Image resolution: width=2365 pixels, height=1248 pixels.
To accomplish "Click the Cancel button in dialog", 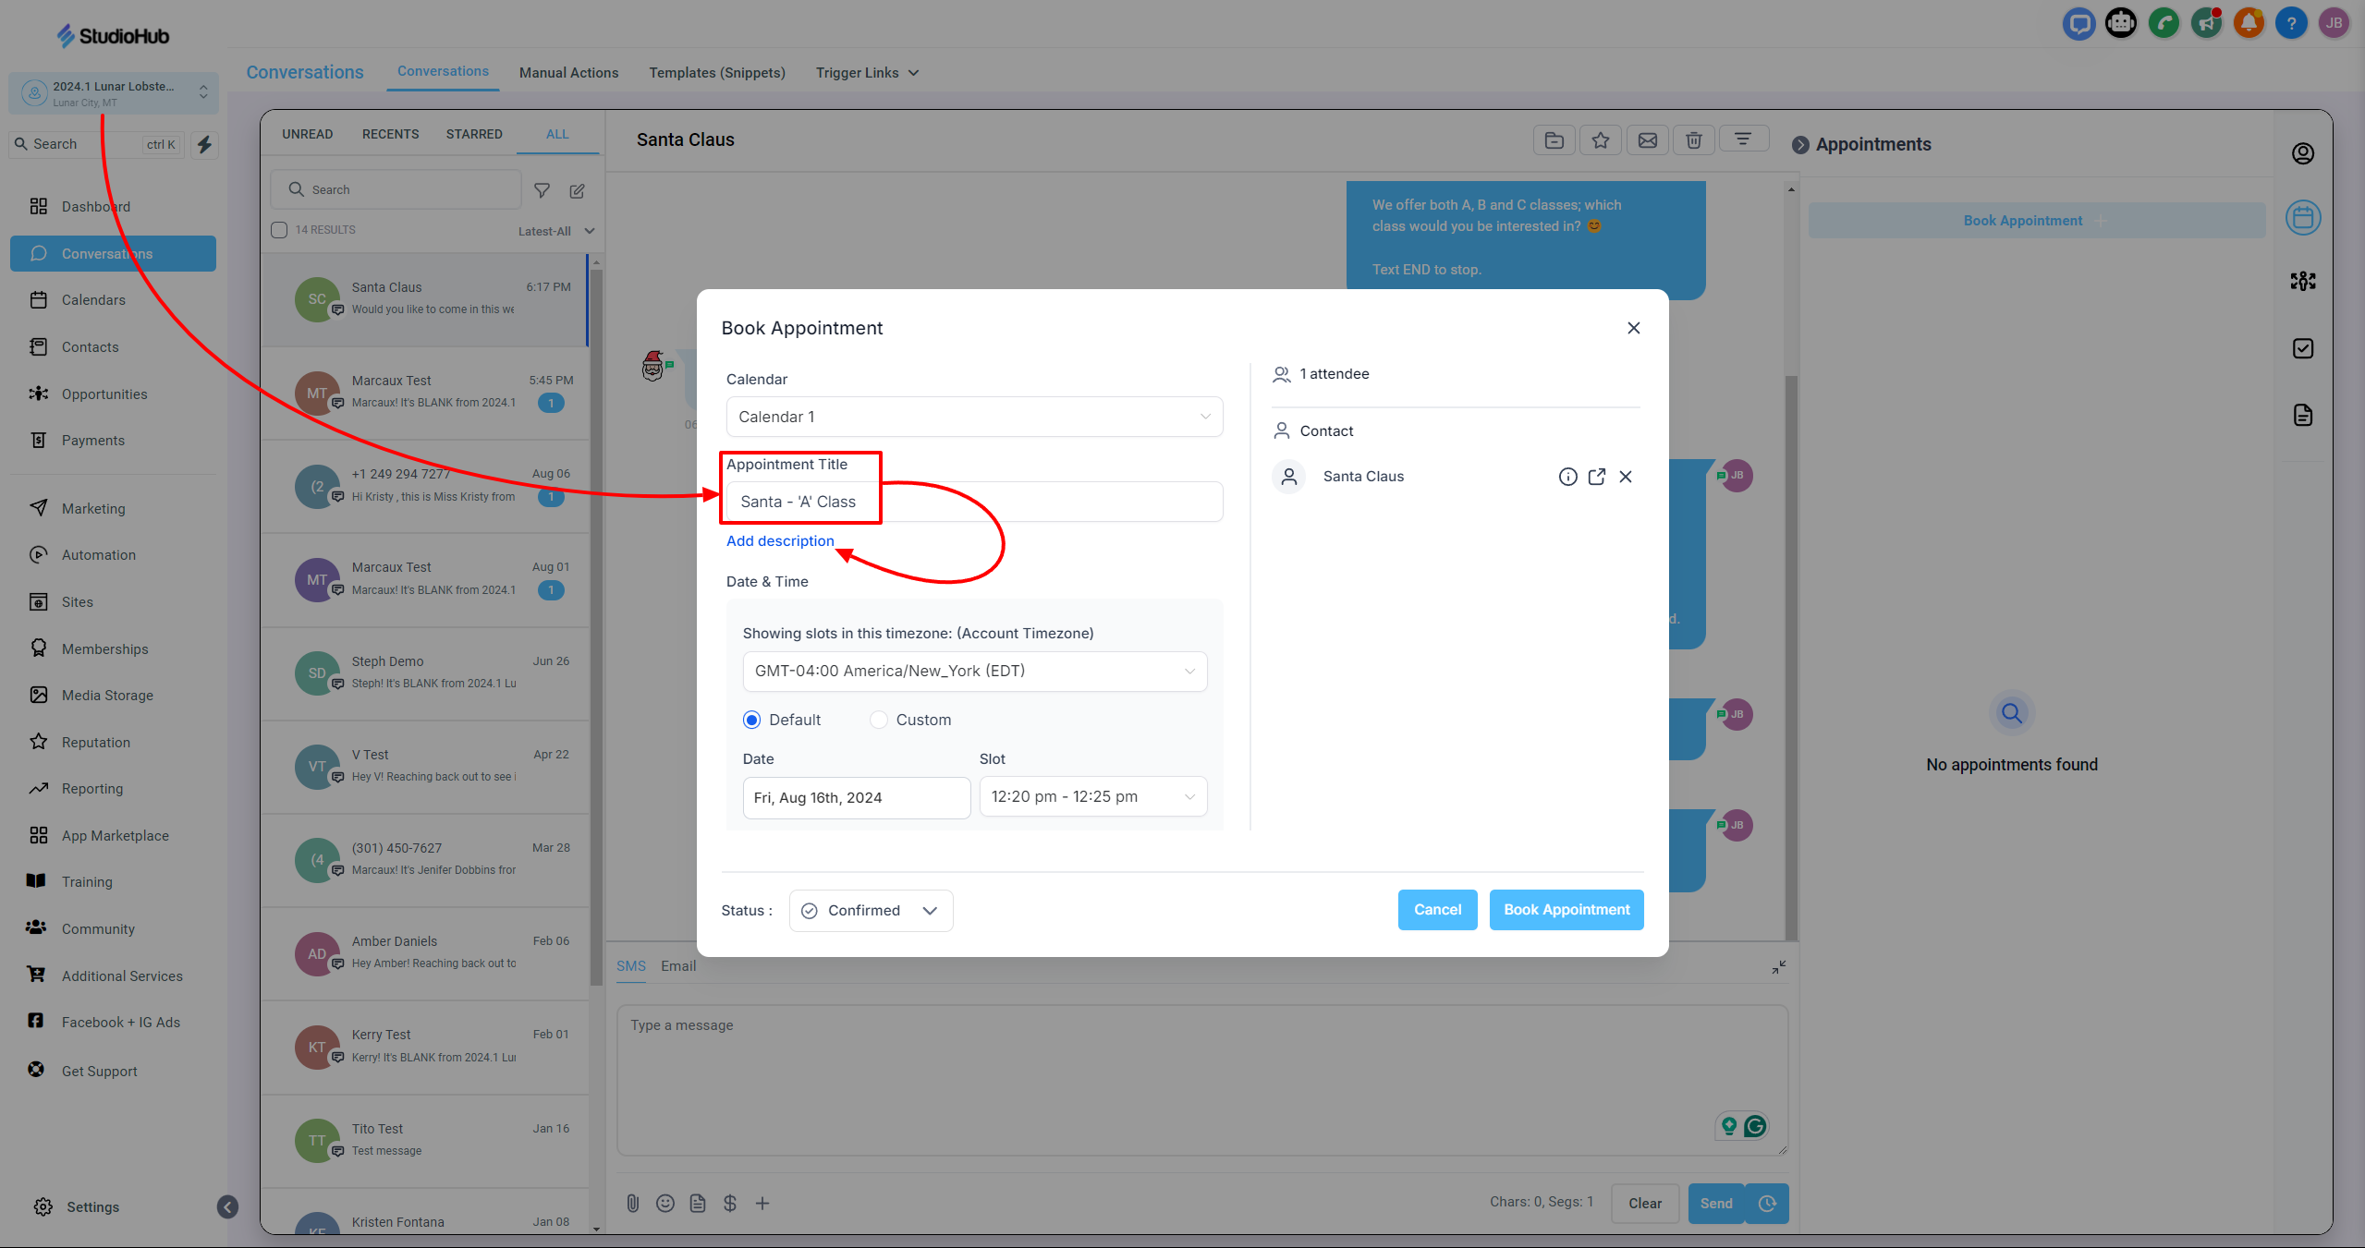I will click(1437, 910).
